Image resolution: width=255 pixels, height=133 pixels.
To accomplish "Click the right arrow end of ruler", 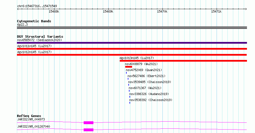I will (x=246, y=9).
